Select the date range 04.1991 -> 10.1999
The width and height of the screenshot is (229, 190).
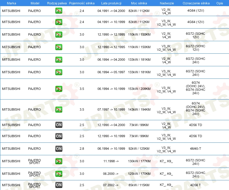pyautogui.click(x=111, y=22)
